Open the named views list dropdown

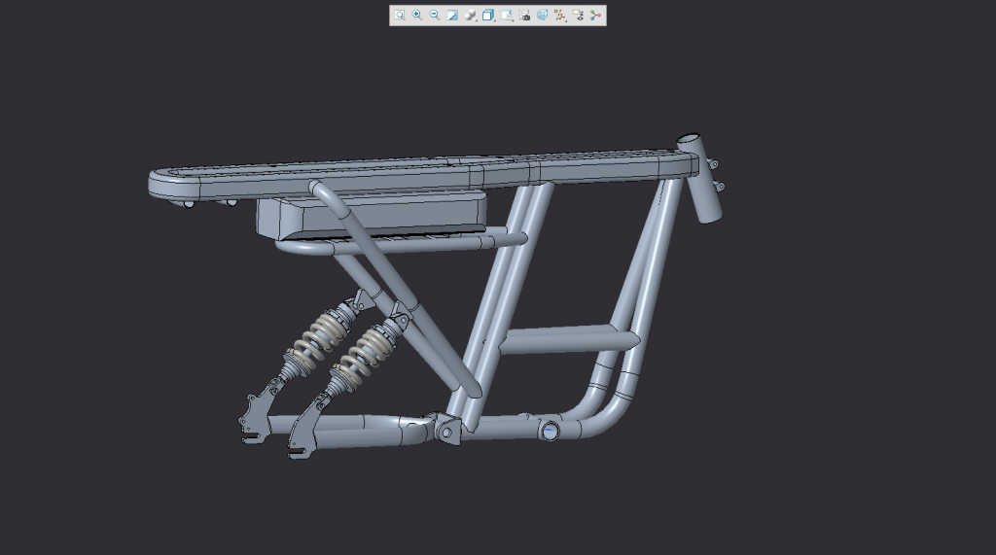(x=507, y=15)
